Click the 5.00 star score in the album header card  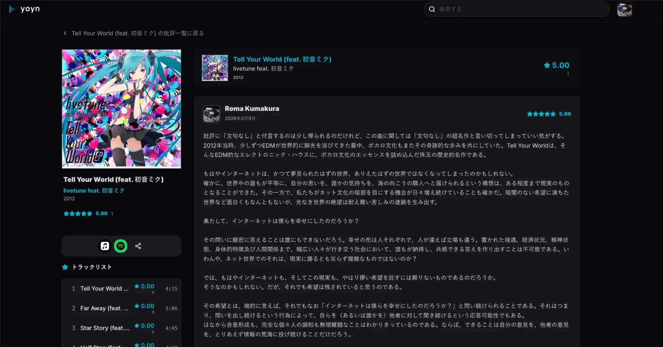(x=557, y=65)
